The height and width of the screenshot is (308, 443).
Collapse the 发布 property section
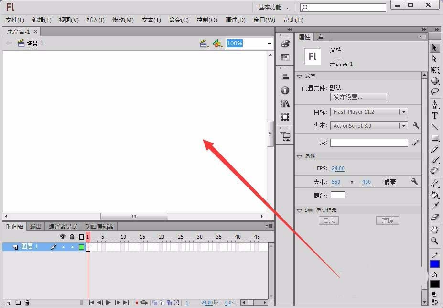300,76
